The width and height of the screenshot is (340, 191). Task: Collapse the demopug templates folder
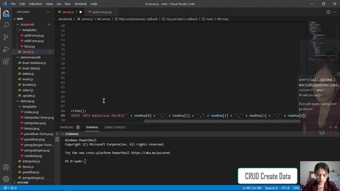coord(20,107)
